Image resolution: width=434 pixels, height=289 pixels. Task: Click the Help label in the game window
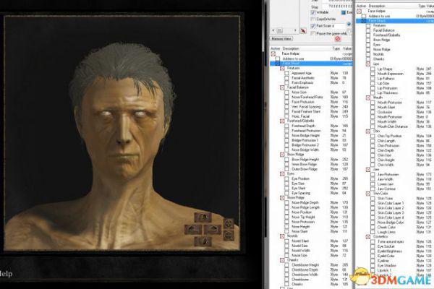click(x=6, y=274)
